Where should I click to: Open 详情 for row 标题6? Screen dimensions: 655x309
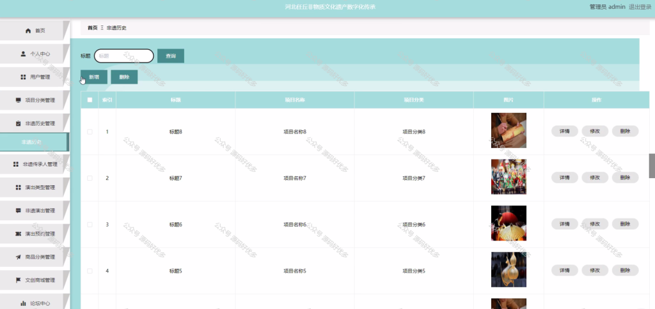(x=565, y=224)
